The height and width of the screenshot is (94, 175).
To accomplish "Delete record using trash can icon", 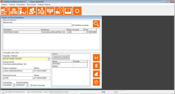I will [96, 66].
